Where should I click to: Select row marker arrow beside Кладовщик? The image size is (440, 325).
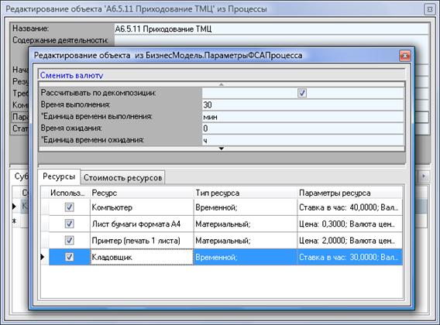(43, 257)
